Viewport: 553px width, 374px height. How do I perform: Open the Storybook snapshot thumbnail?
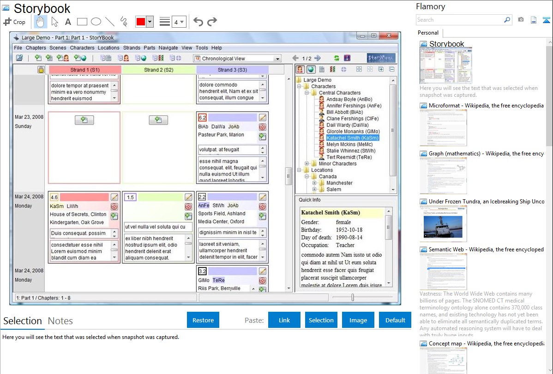[x=446, y=66]
